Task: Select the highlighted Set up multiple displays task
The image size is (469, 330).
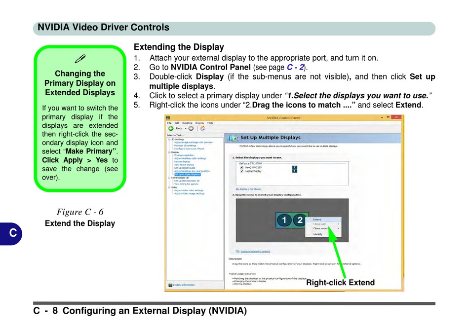Action: click(187, 174)
